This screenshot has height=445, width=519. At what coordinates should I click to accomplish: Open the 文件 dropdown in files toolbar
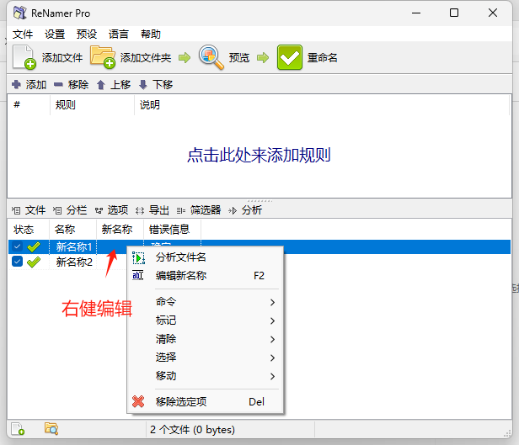point(29,210)
